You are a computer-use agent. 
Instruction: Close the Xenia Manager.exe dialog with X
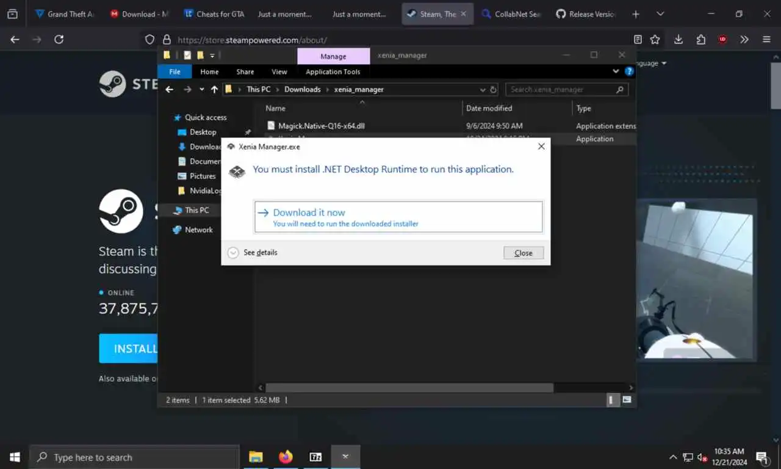pos(541,147)
